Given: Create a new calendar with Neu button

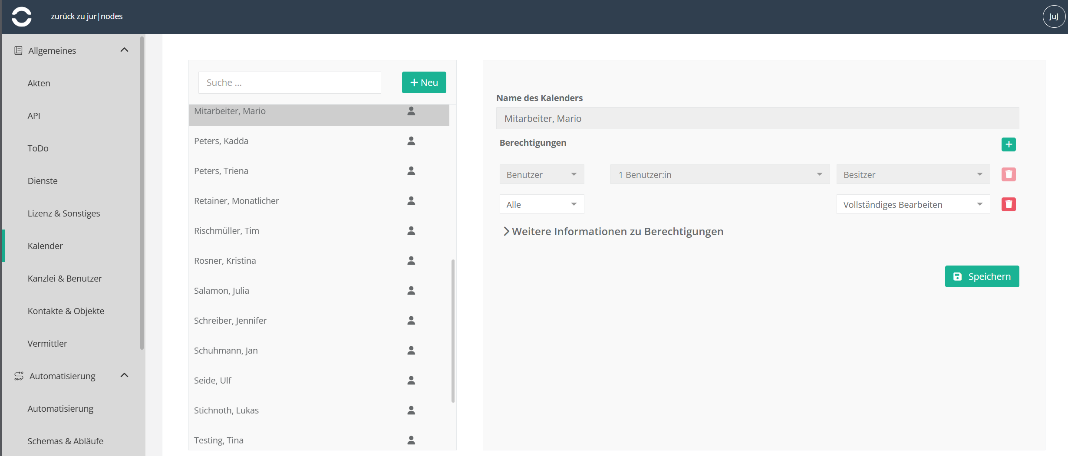Looking at the screenshot, I should pos(424,82).
